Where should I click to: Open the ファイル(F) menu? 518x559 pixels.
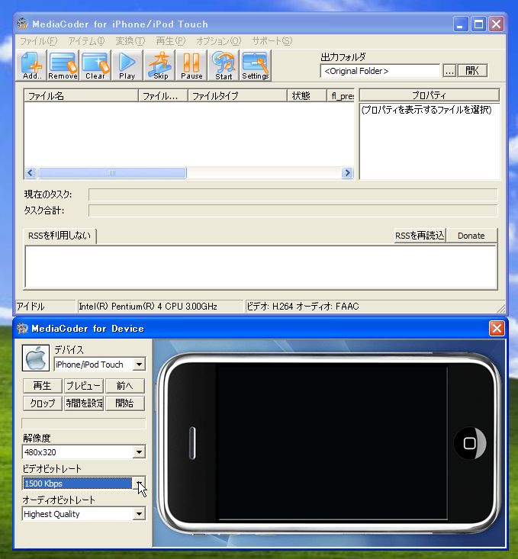(38, 41)
